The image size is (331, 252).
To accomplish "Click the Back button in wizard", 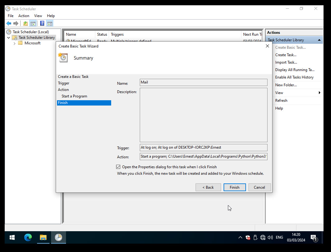I will [x=208, y=187].
